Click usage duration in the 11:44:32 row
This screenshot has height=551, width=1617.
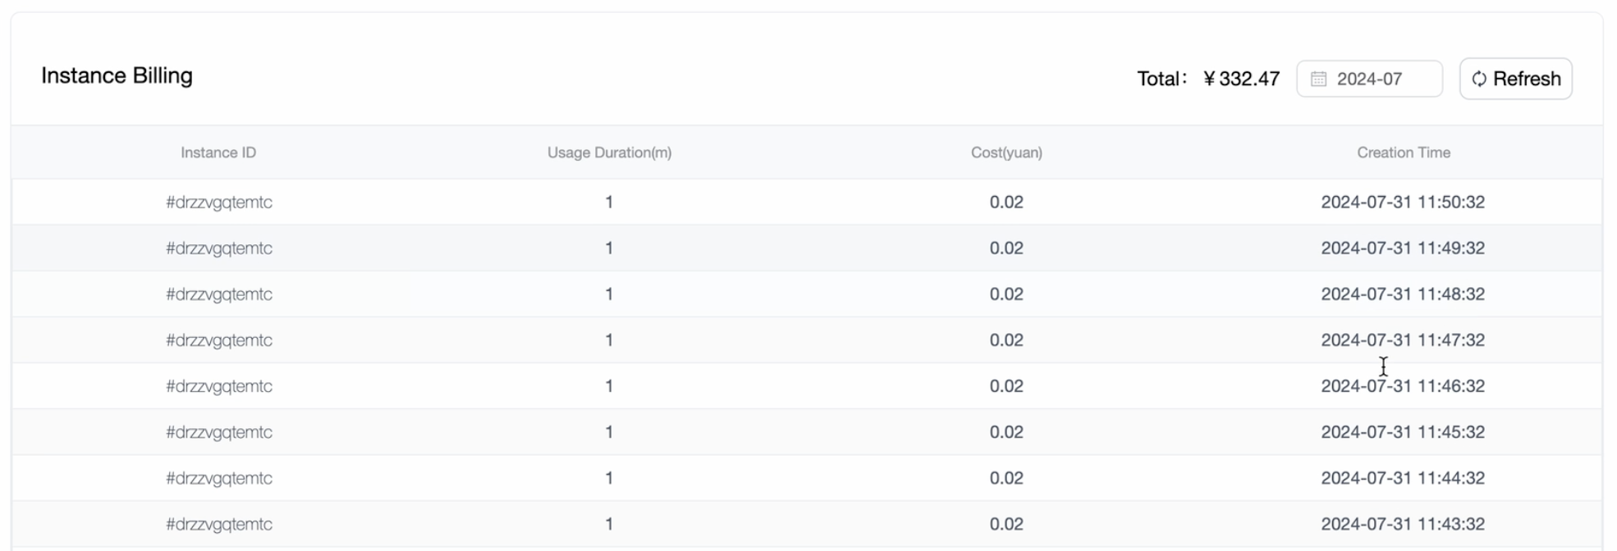pos(609,478)
